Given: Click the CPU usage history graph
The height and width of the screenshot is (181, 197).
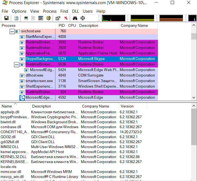Looking at the screenshot, I should coord(114,18).
